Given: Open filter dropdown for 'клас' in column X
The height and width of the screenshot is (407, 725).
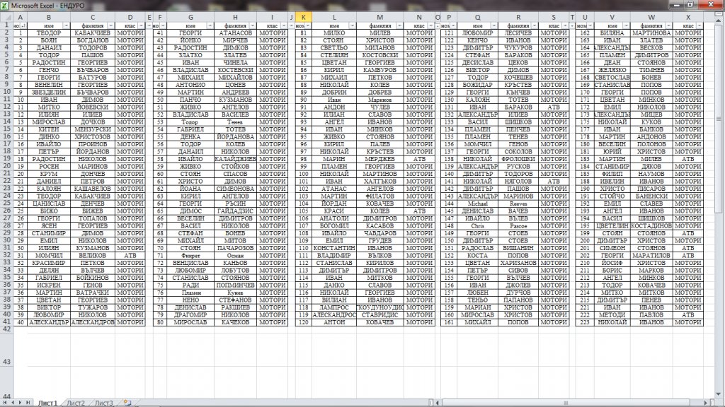Looking at the screenshot, I should click(x=700, y=25).
